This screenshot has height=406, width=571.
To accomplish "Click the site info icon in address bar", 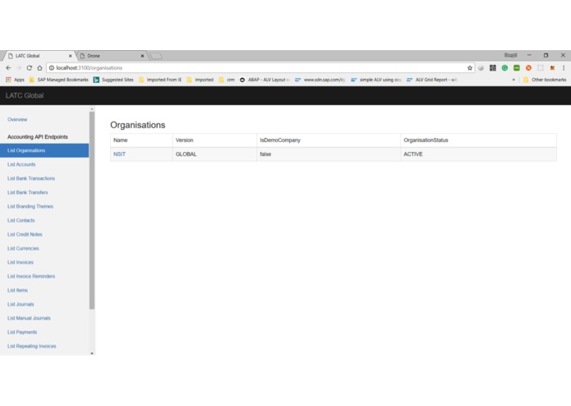I will click(x=52, y=67).
